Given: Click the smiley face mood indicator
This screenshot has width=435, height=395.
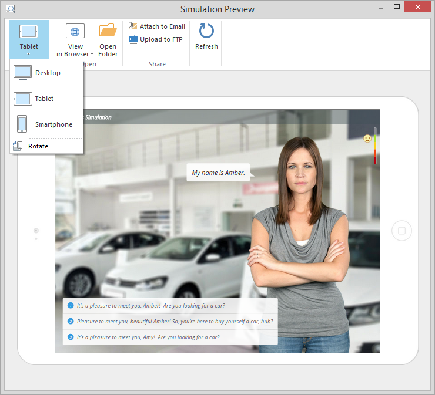Looking at the screenshot, I should click(367, 139).
